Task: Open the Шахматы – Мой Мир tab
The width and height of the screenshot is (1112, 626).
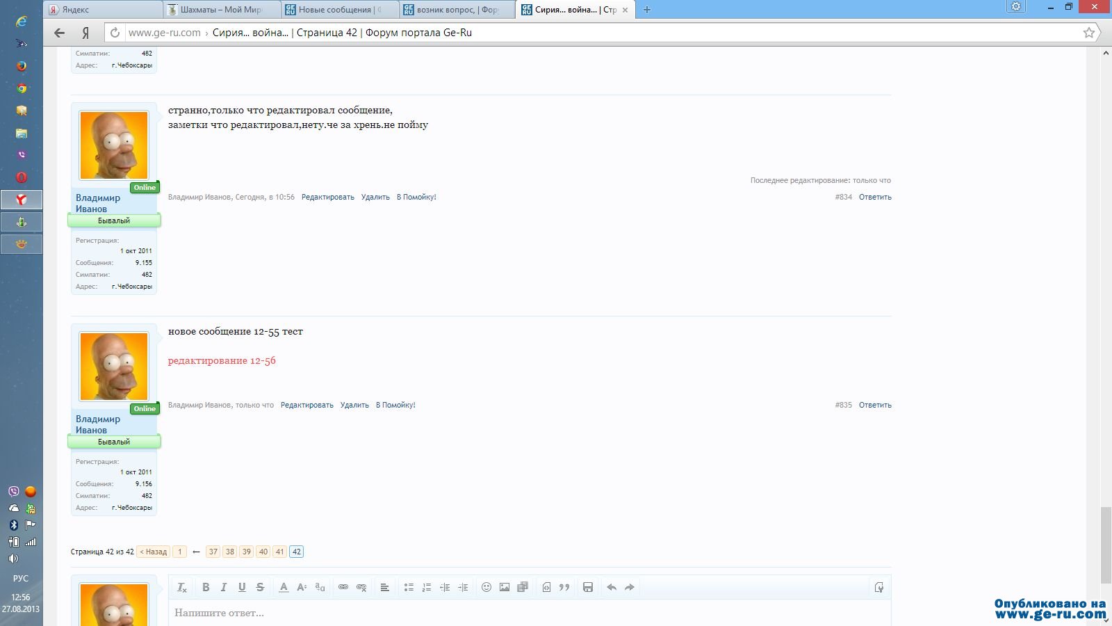Action: [220, 10]
